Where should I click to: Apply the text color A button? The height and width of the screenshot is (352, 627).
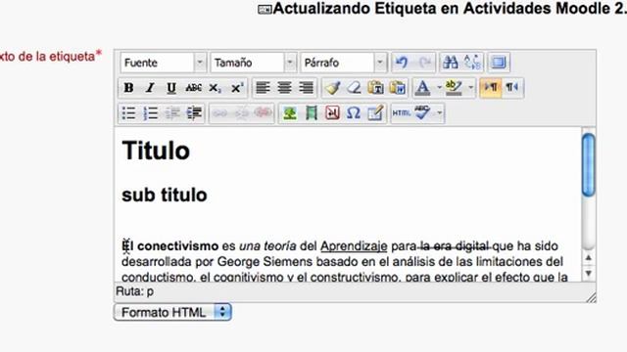(x=422, y=88)
